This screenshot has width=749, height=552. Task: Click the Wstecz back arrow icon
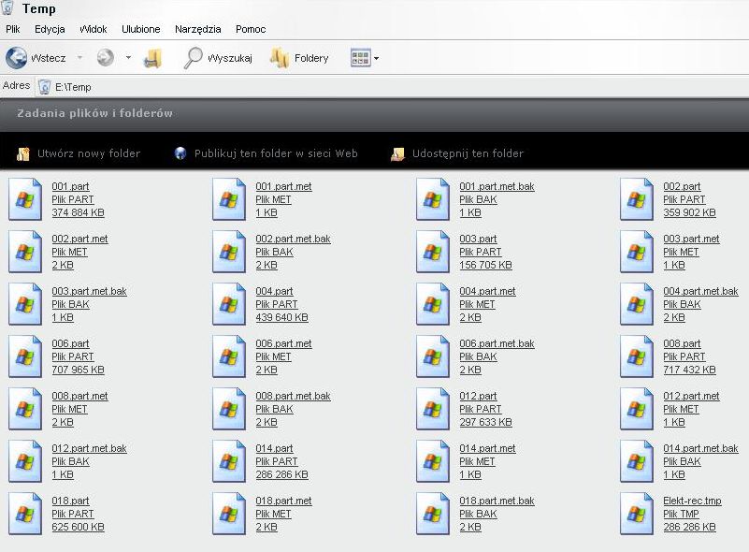pyautogui.click(x=16, y=58)
